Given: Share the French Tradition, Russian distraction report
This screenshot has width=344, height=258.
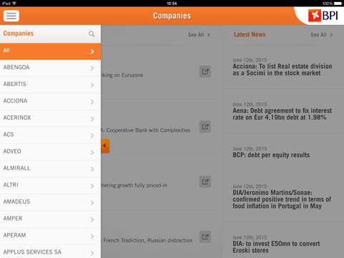Looking at the screenshot, I should point(205,236).
